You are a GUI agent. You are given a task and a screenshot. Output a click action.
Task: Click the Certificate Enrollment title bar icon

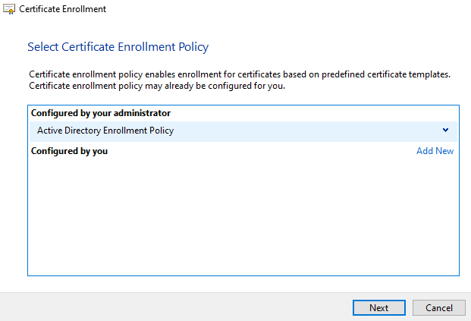coord(10,10)
